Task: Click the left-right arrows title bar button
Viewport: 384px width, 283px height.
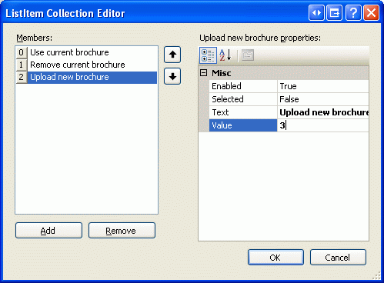Action: click(x=316, y=12)
